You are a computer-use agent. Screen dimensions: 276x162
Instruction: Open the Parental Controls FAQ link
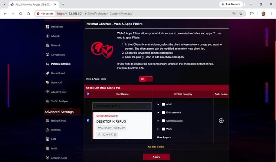131,68
